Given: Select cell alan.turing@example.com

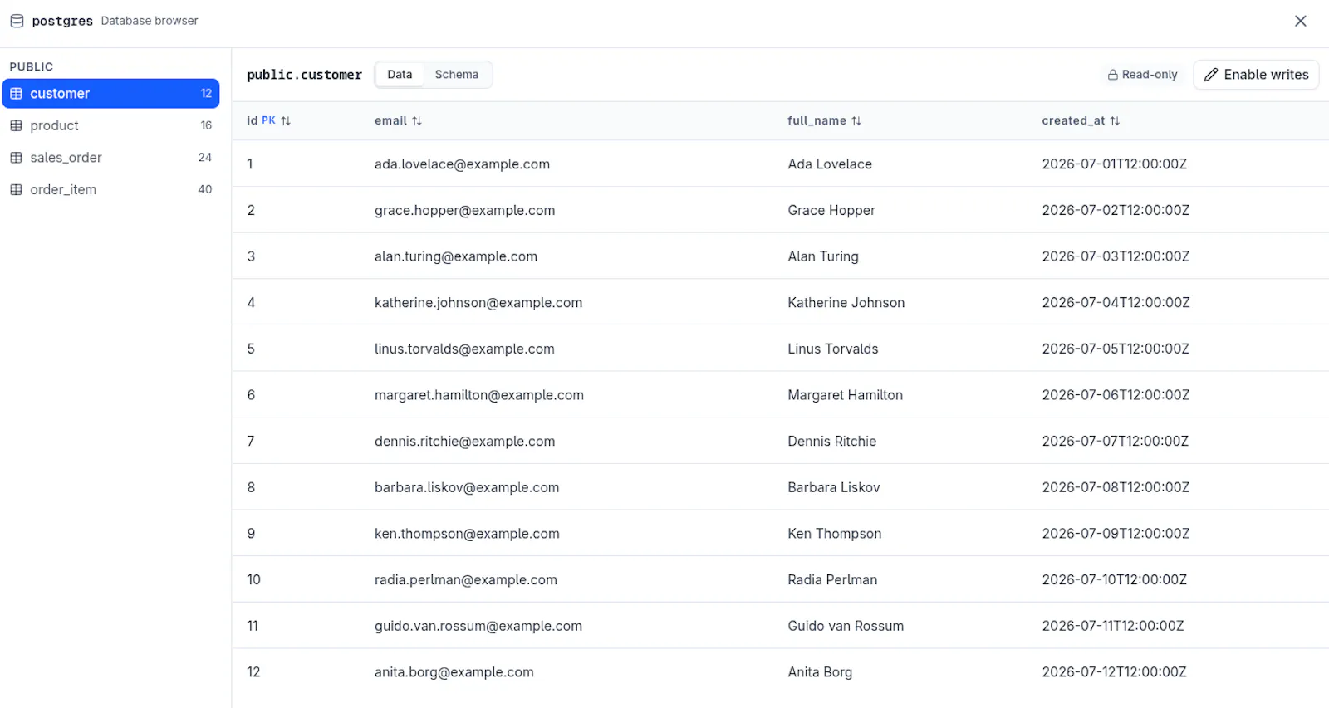Looking at the screenshot, I should point(456,257).
